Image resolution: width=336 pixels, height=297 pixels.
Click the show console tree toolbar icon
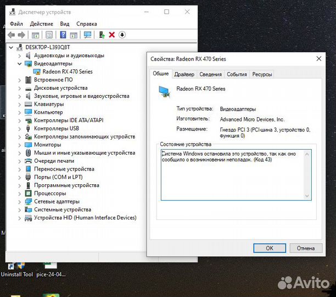[x=35, y=35]
